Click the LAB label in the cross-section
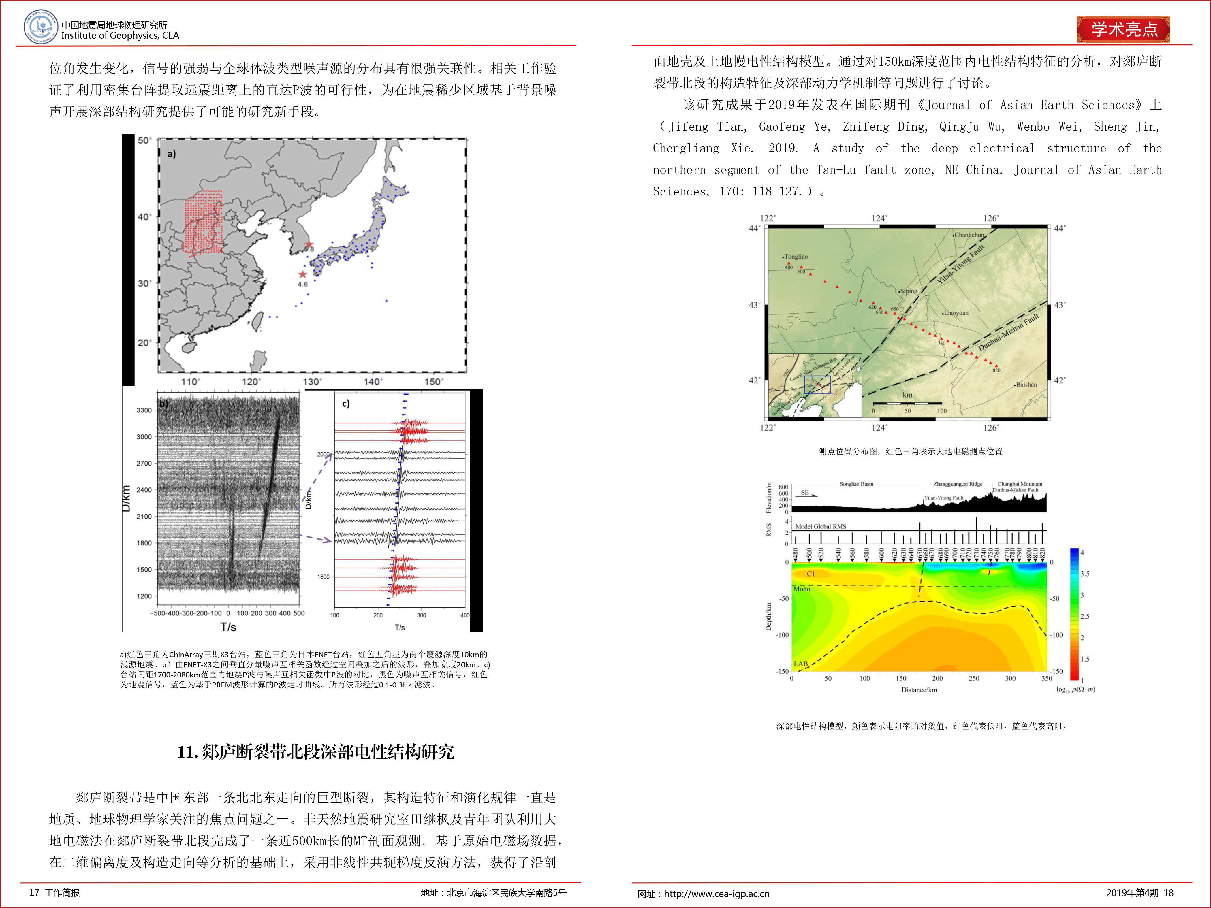Screen dimensions: 1211x908 [x=800, y=663]
